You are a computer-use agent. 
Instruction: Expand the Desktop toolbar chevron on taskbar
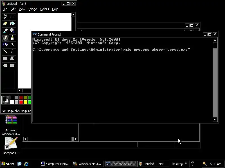[186, 163]
